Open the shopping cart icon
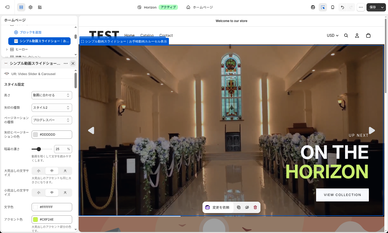388x233 pixels. tap(368, 35)
